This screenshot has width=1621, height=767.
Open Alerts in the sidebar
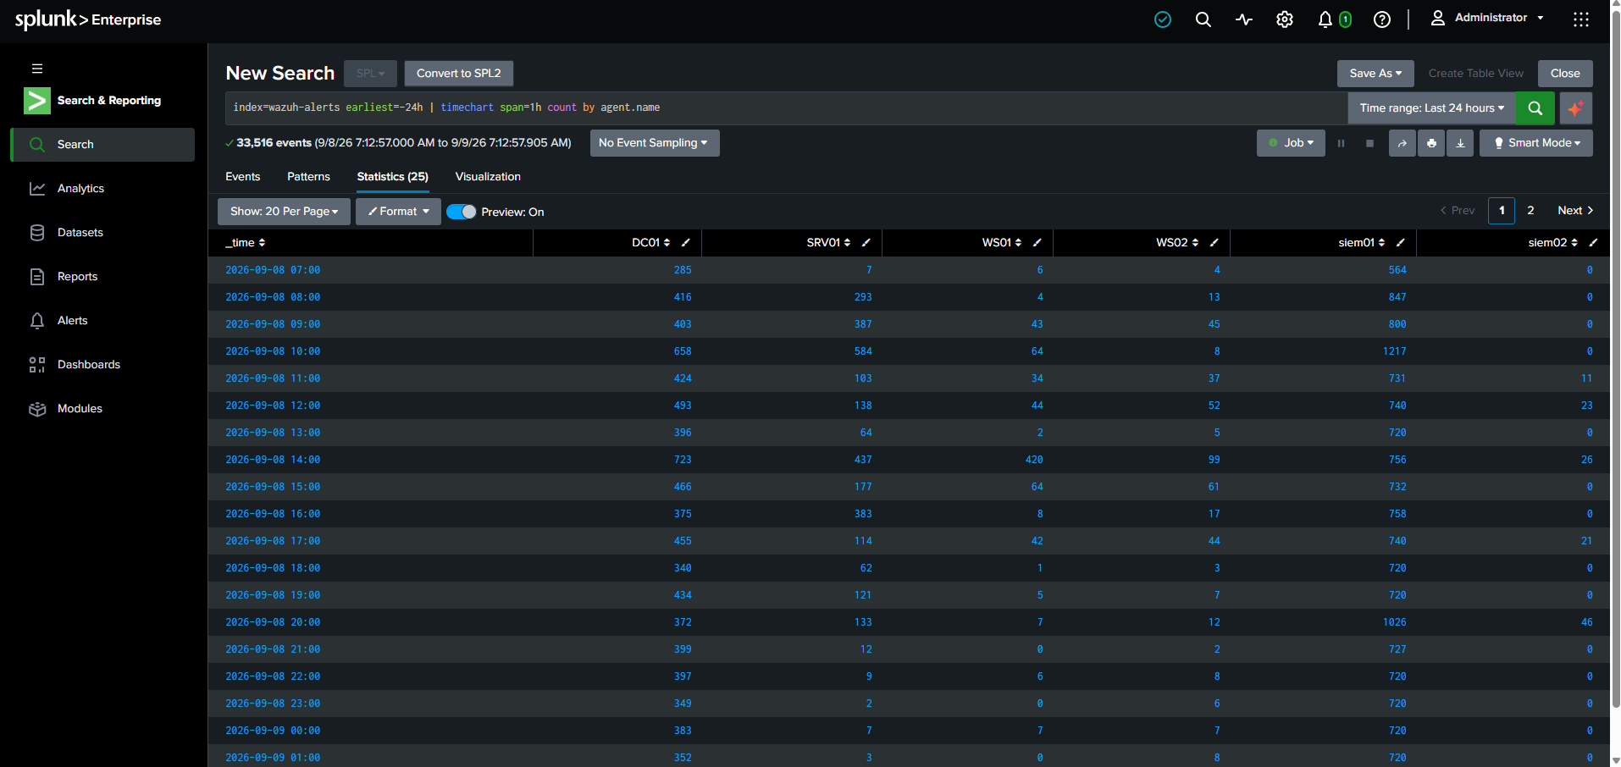(x=102, y=321)
